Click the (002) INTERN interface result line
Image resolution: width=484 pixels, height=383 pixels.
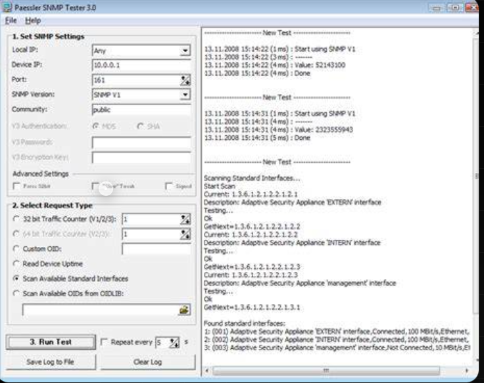pyautogui.click(x=337, y=340)
